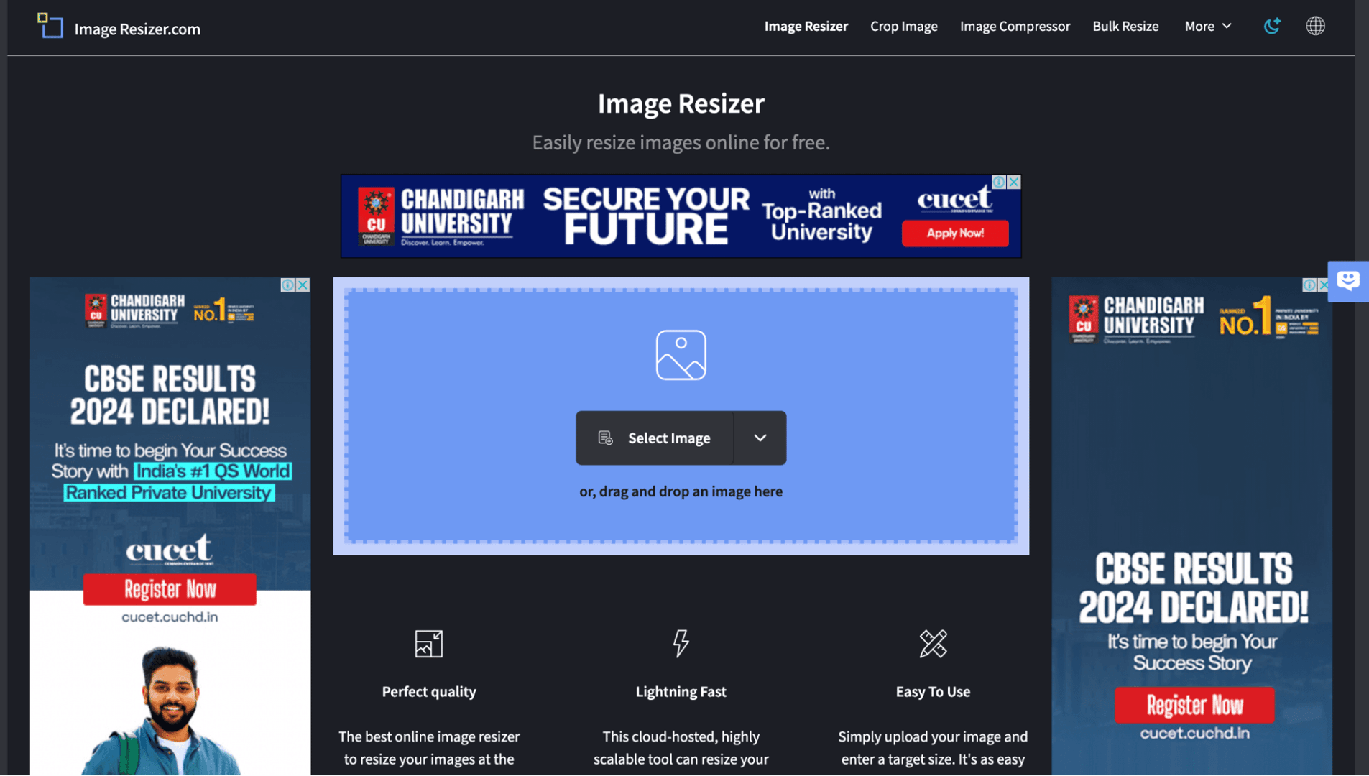Click the Easy To Use heading
The width and height of the screenshot is (1369, 776).
pos(933,691)
